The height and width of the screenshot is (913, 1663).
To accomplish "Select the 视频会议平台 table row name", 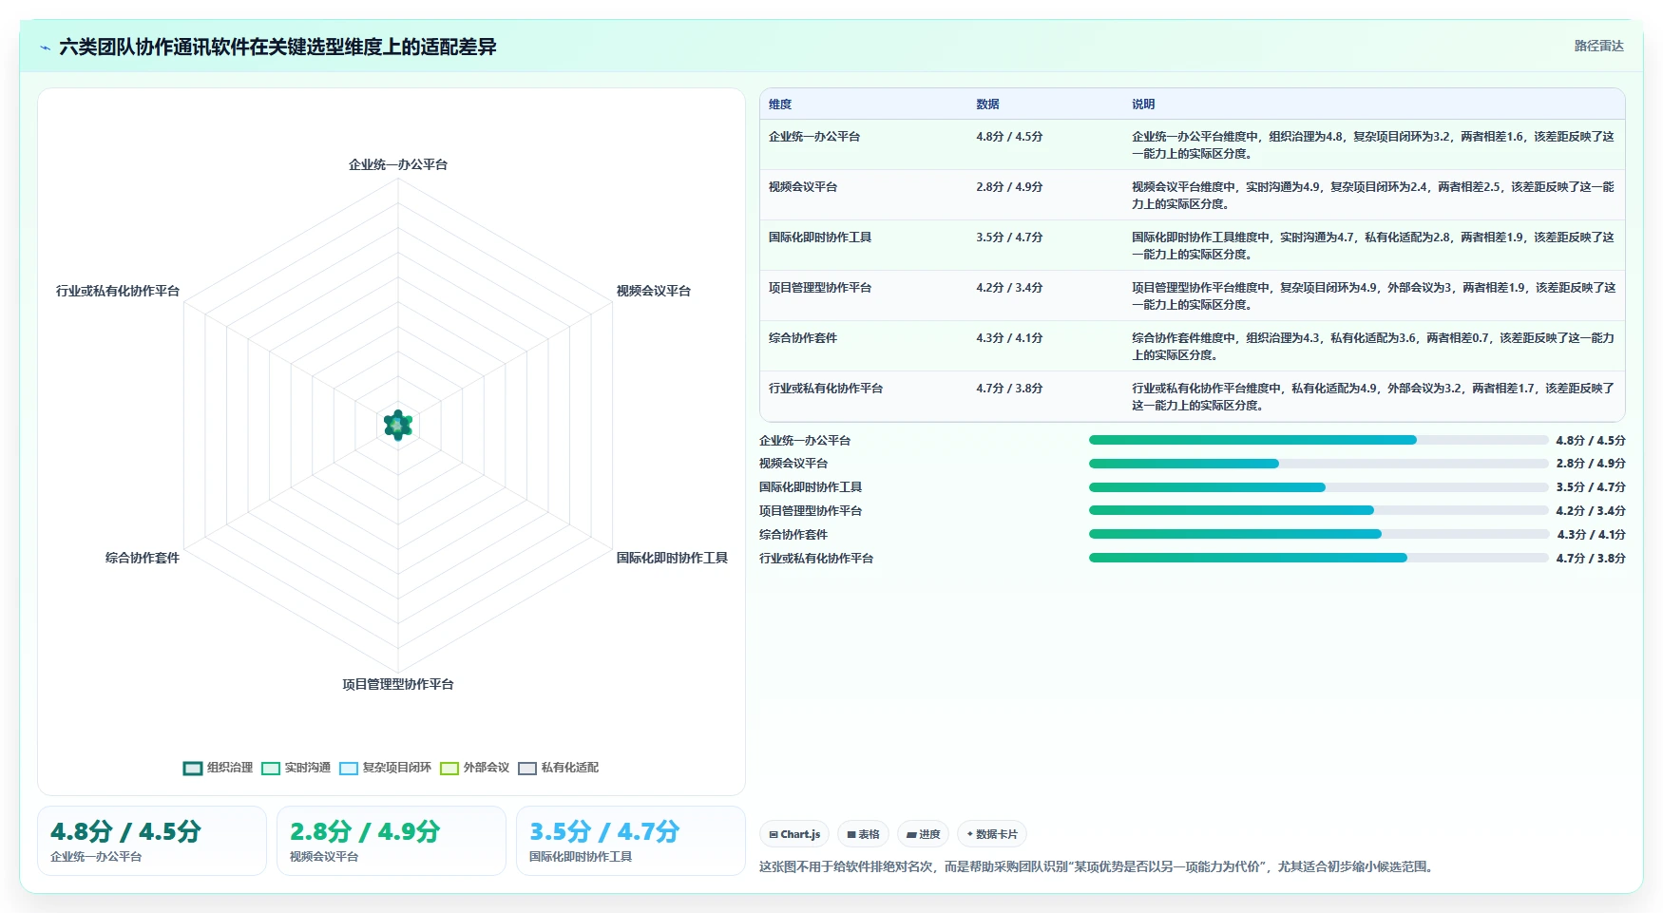I will [803, 187].
